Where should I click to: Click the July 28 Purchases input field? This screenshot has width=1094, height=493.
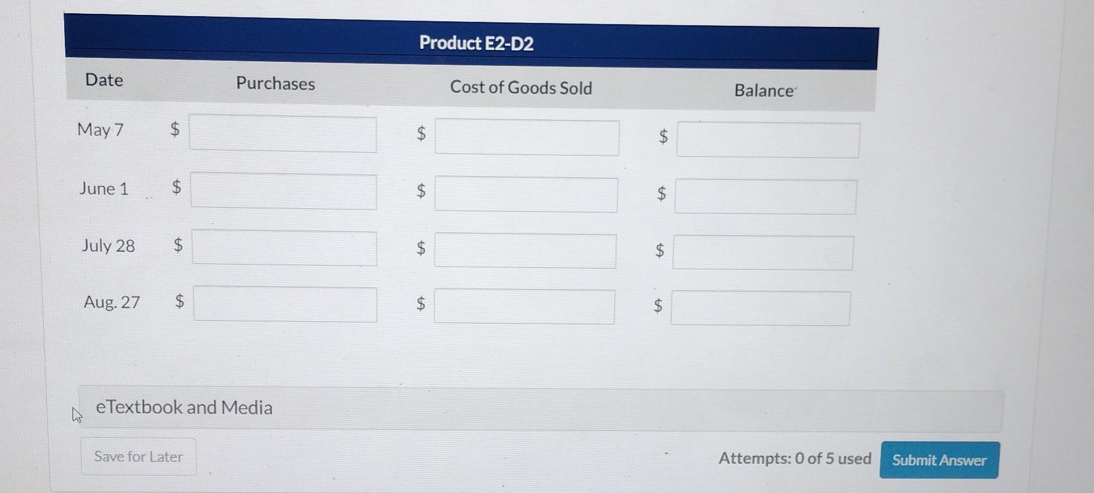pos(284,248)
